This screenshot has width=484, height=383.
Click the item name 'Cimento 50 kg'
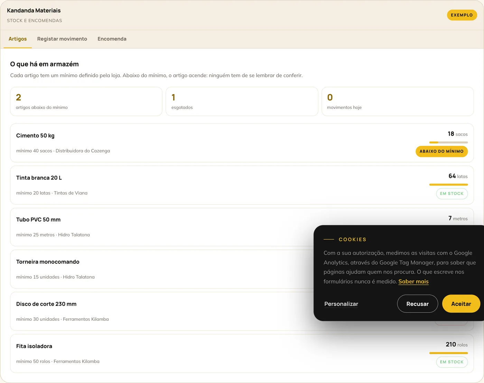[35, 136]
